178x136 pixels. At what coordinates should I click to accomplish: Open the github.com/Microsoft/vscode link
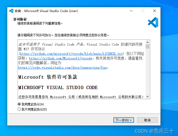coord(60,58)
